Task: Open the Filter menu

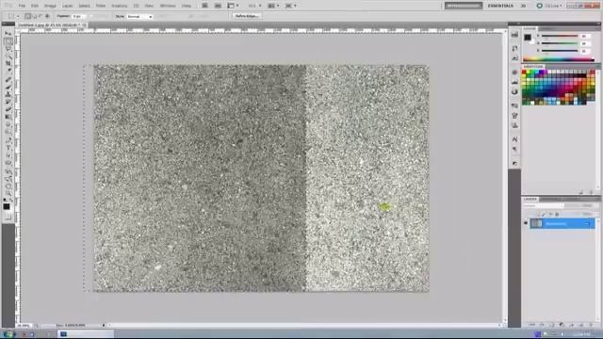Action: point(101,6)
